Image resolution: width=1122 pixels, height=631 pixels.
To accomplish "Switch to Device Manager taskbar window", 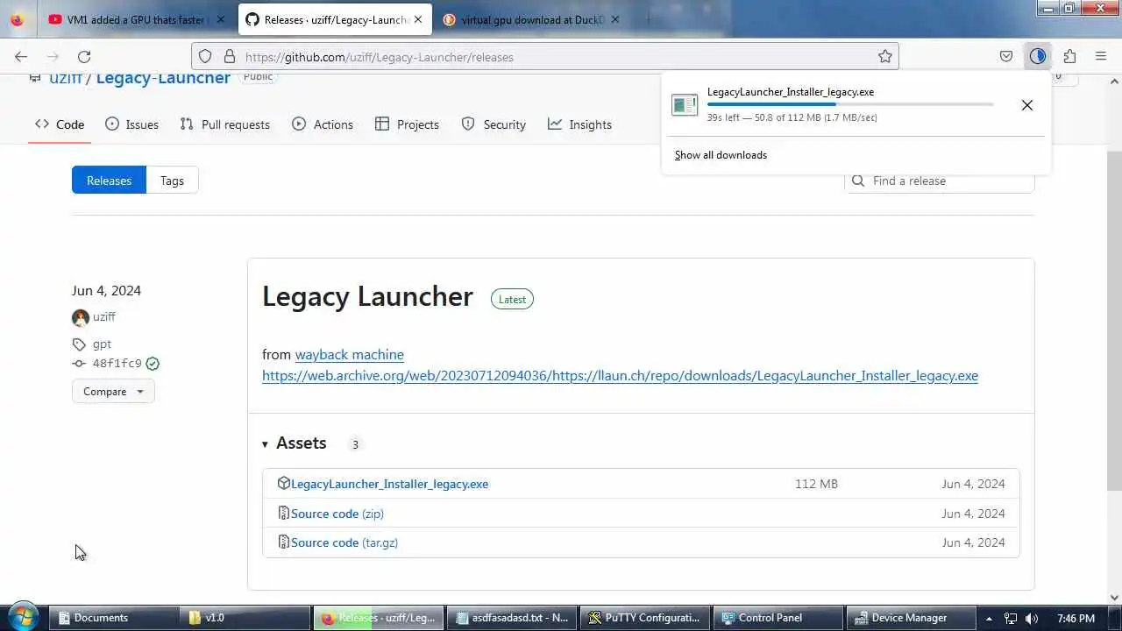I will pyautogui.click(x=910, y=618).
